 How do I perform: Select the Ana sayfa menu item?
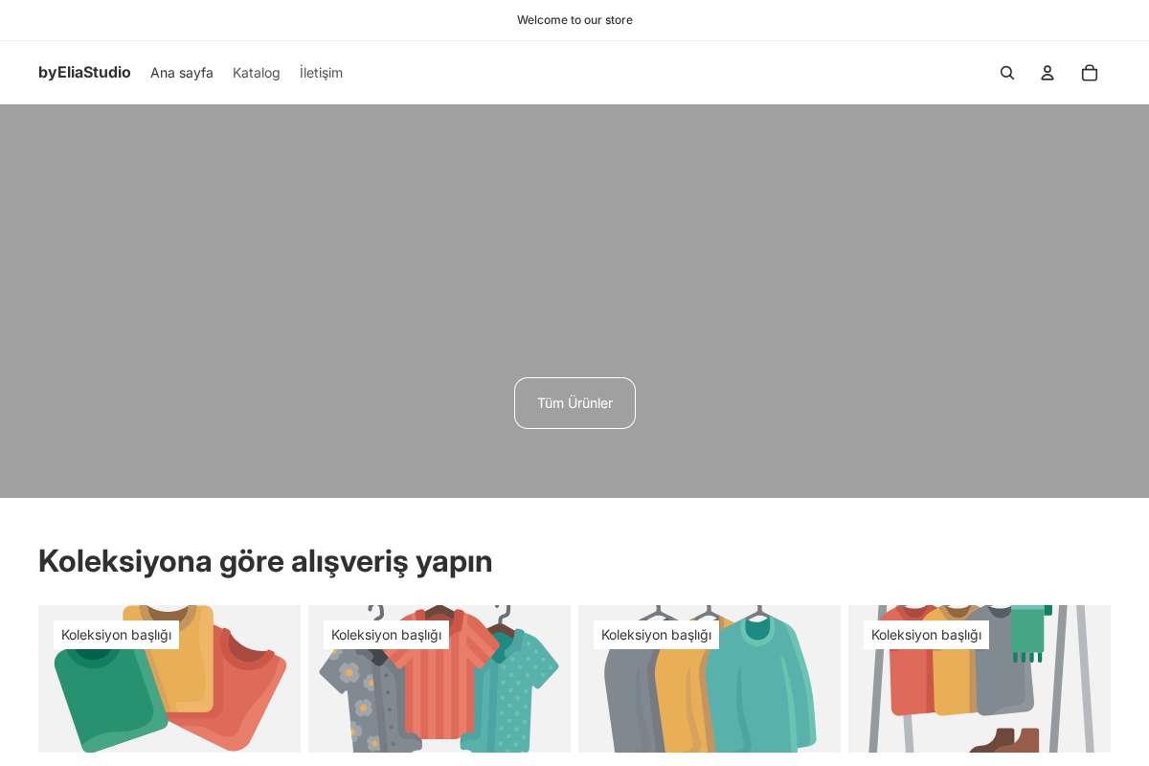pyautogui.click(x=182, y=72)
